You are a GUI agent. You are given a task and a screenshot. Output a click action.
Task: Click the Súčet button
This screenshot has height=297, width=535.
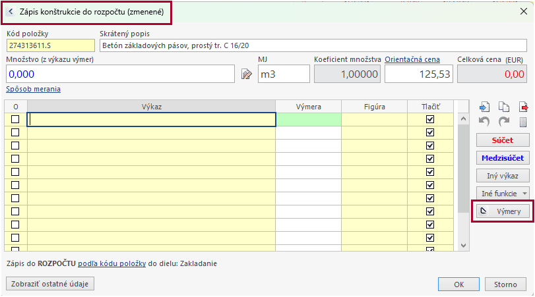[503, 140]
